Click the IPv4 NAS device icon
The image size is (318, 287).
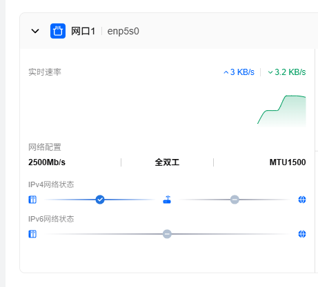[32, 200]
